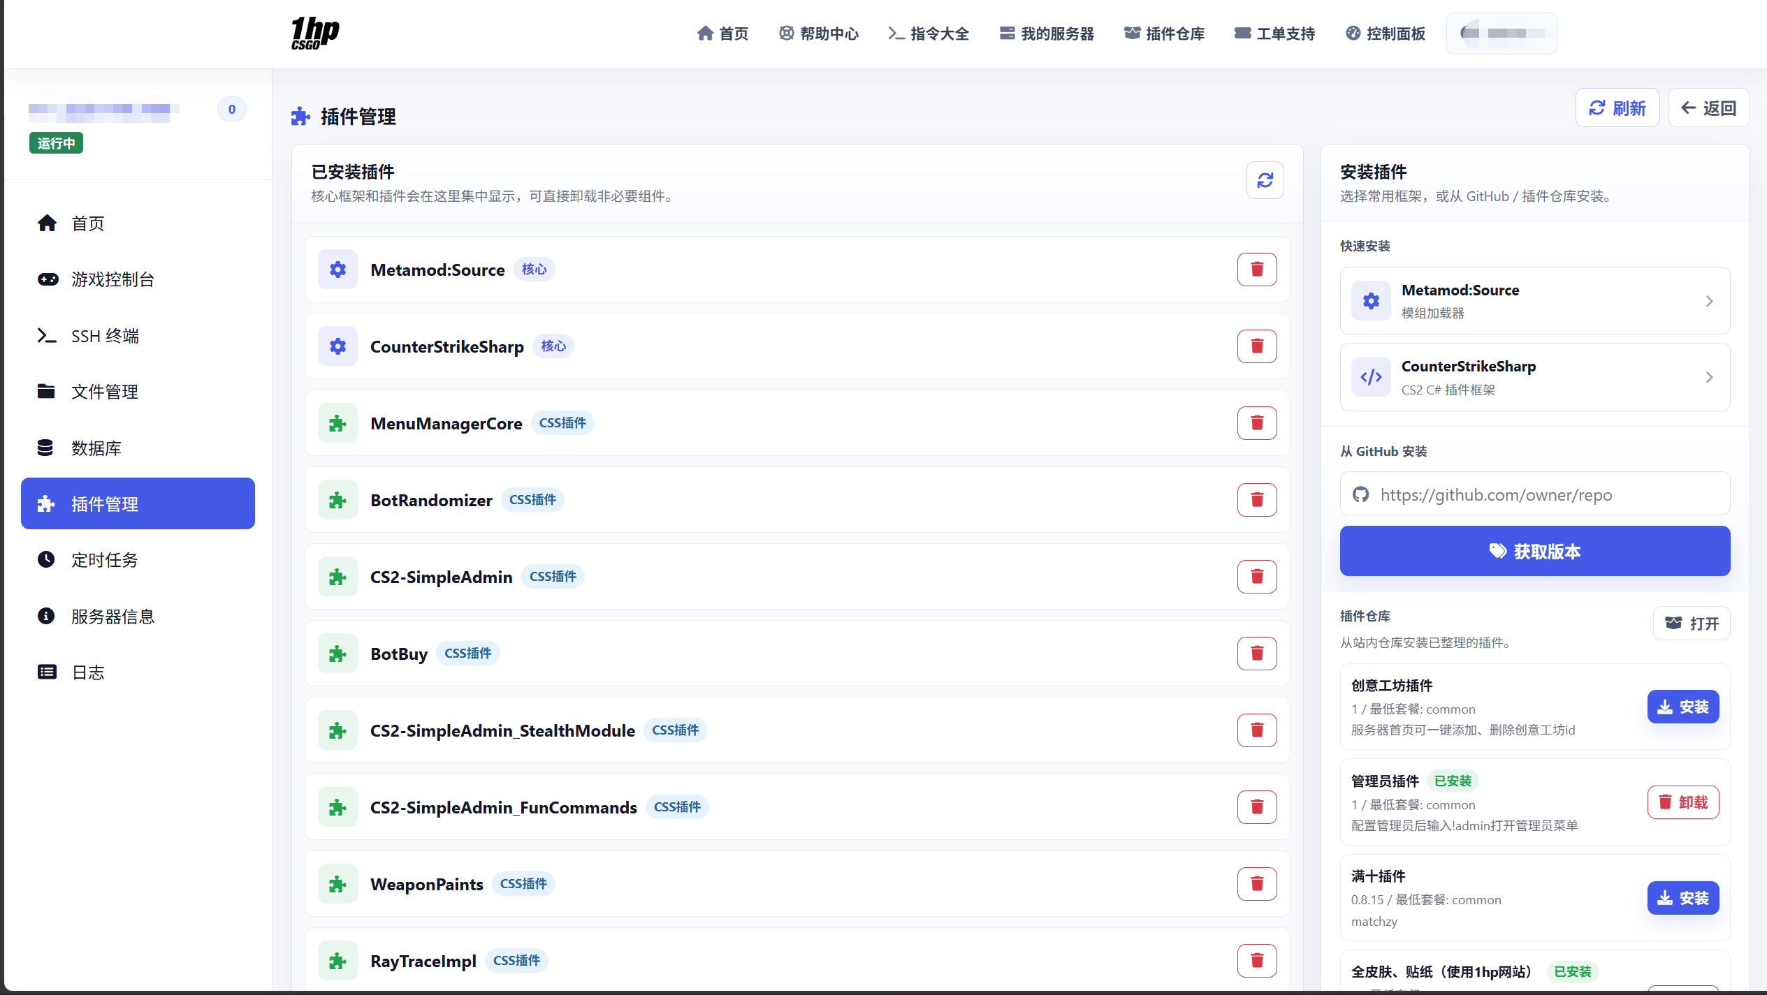This screenshot has width=1767, height=995.
Task: Expand CounterStrikeSharp quick install option
Action: (x=1535, y=377)
